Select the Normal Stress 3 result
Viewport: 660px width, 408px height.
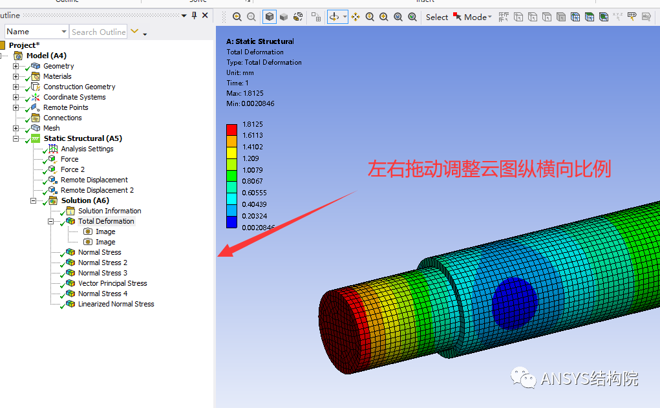[x=103, y=273]
